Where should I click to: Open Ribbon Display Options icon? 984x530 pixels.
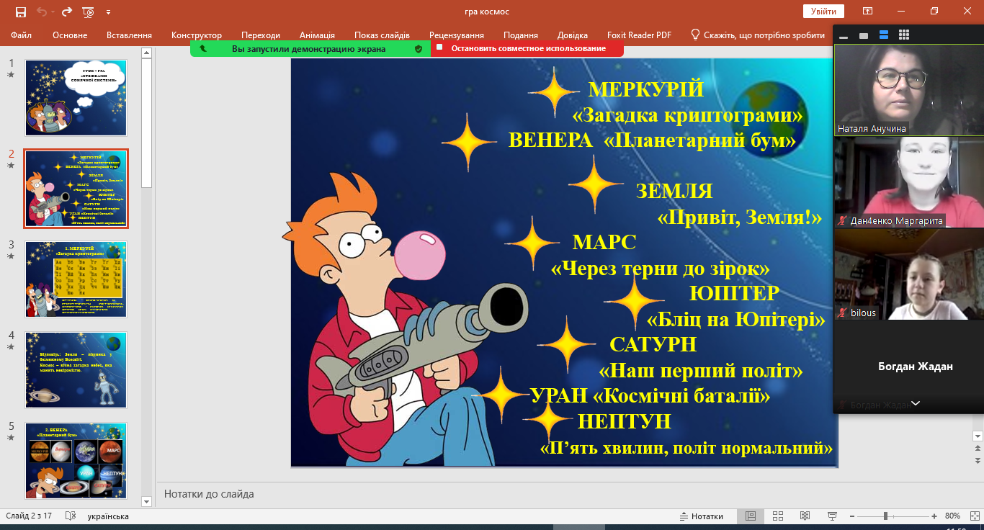coord(868,12)
